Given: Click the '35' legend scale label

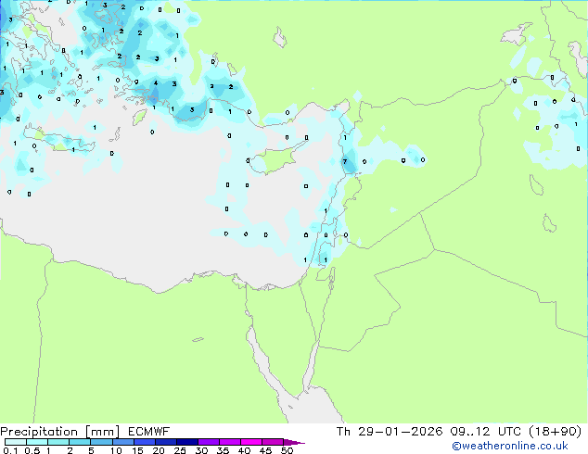Looking at the screenshot, I should pyautogui.click(x=223, y=450).
